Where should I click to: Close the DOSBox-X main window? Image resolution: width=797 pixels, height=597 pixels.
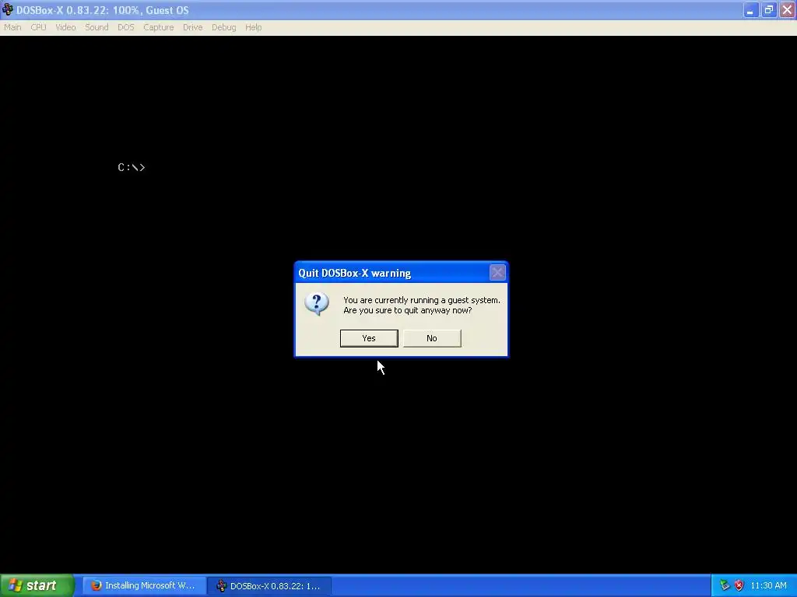tap(787, 10)
